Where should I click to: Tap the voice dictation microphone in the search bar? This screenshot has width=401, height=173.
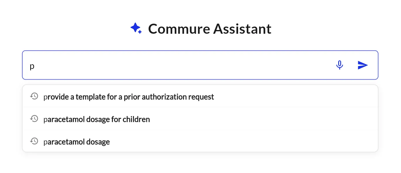[340, 65]
